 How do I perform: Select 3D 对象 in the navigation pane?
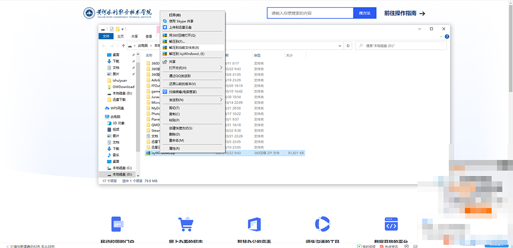click(x=118, y=123)
